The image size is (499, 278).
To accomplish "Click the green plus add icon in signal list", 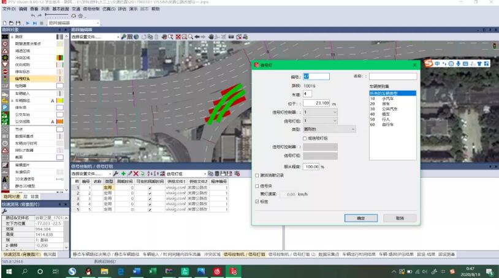I will pyautogui.click(x=123, y=173).
